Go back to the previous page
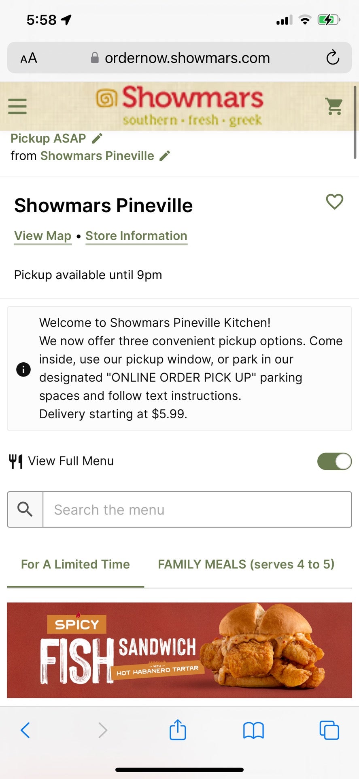The height and width of the screenshot is (779, 359). (25, 730)
